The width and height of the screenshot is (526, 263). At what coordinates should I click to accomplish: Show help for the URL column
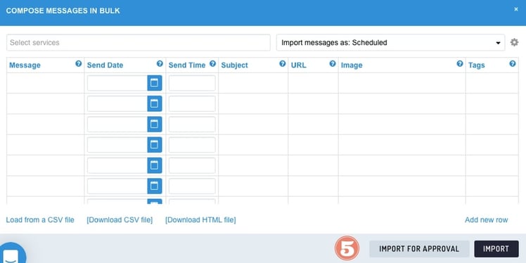333,64
